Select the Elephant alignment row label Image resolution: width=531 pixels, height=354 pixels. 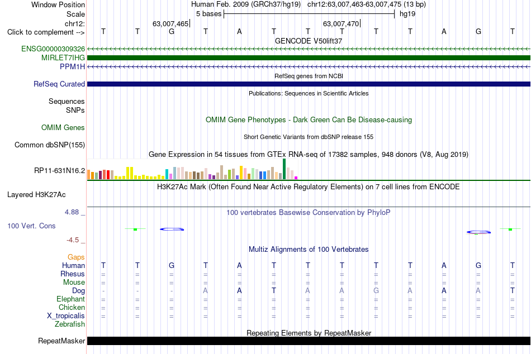click(71, 299)
